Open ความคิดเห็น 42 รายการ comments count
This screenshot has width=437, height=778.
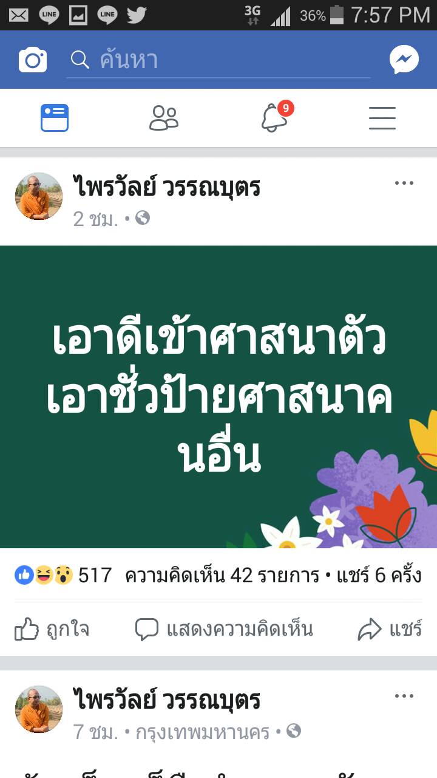click(x=222, y=575)
